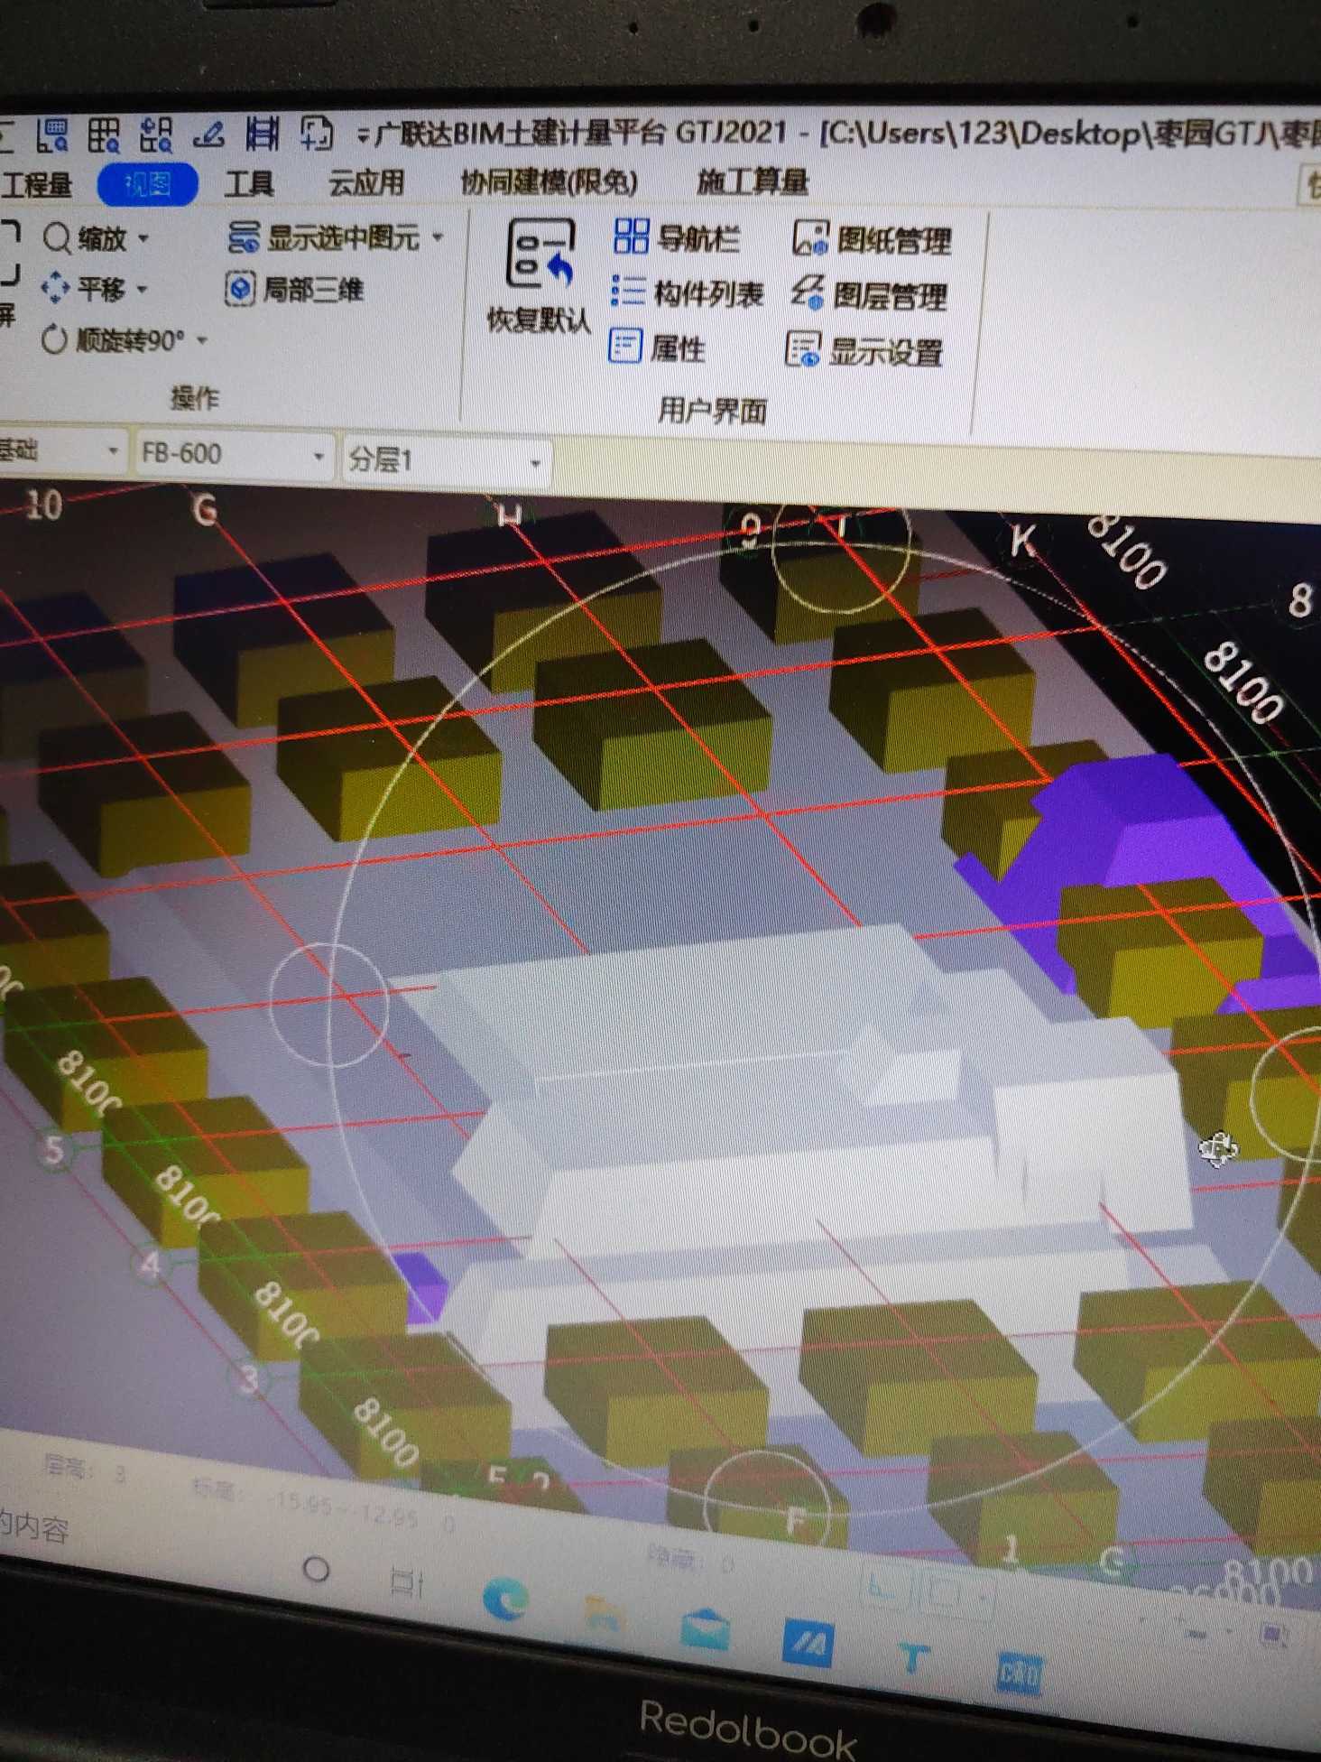
Task: Open the CAD app taskbar icon
Action: click(x=1020, y=1674)
